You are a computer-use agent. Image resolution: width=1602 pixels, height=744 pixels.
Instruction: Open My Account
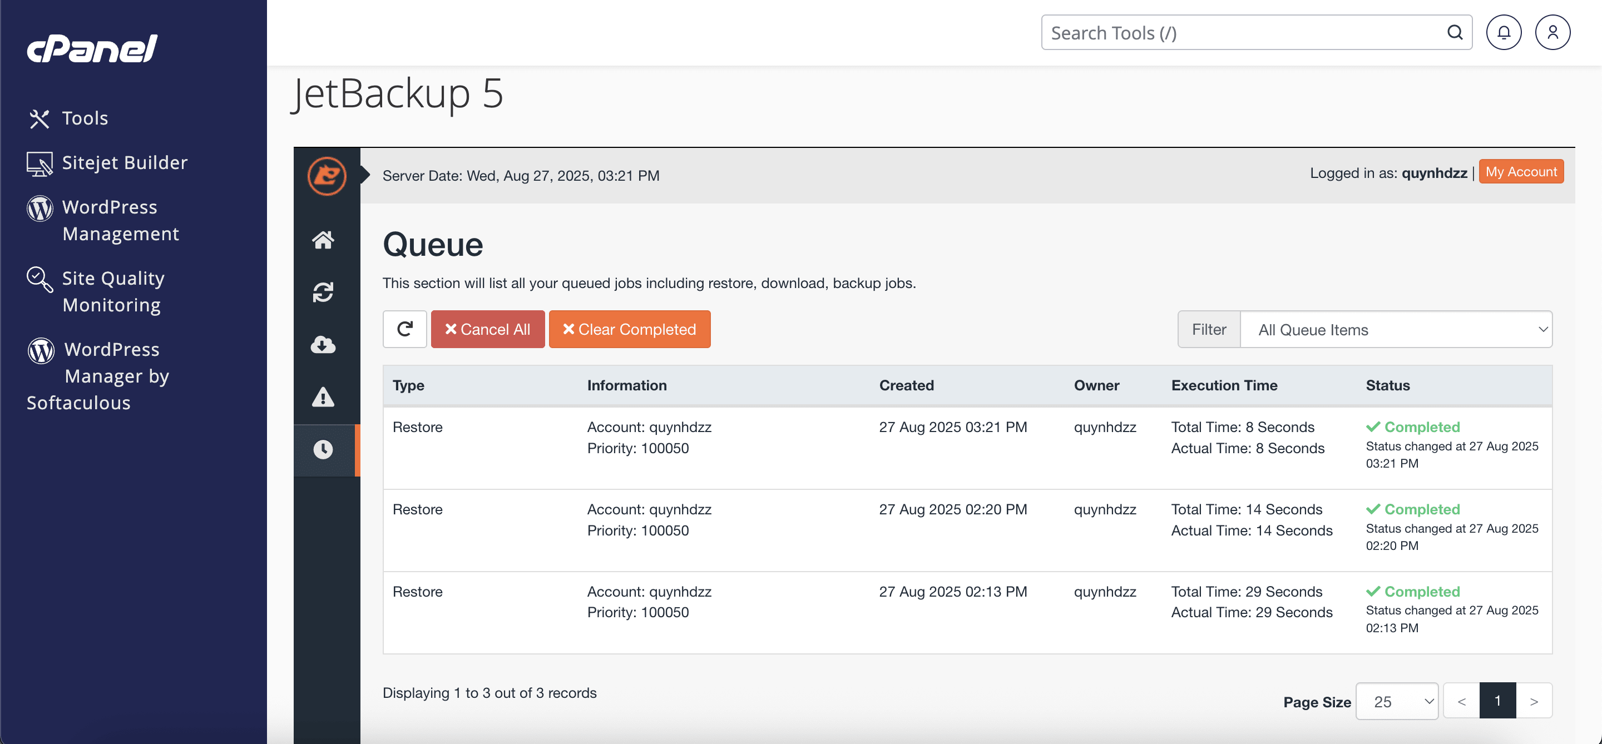(1521, 172)
